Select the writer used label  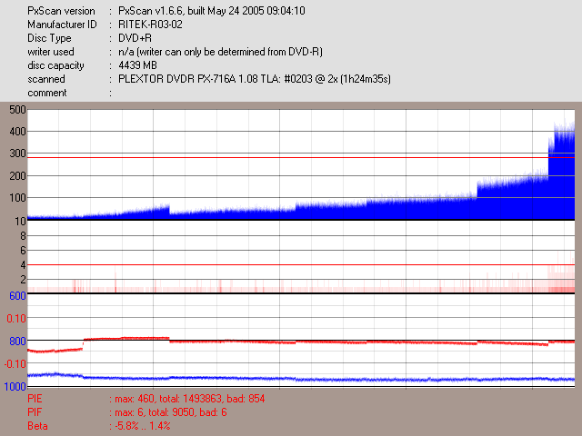[51, 52]
